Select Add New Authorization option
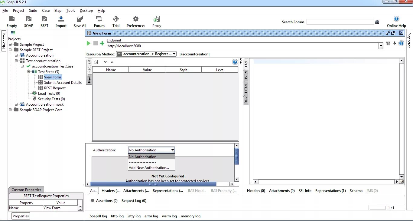Viewport: 413px width, 221px height. coord(151,168)
